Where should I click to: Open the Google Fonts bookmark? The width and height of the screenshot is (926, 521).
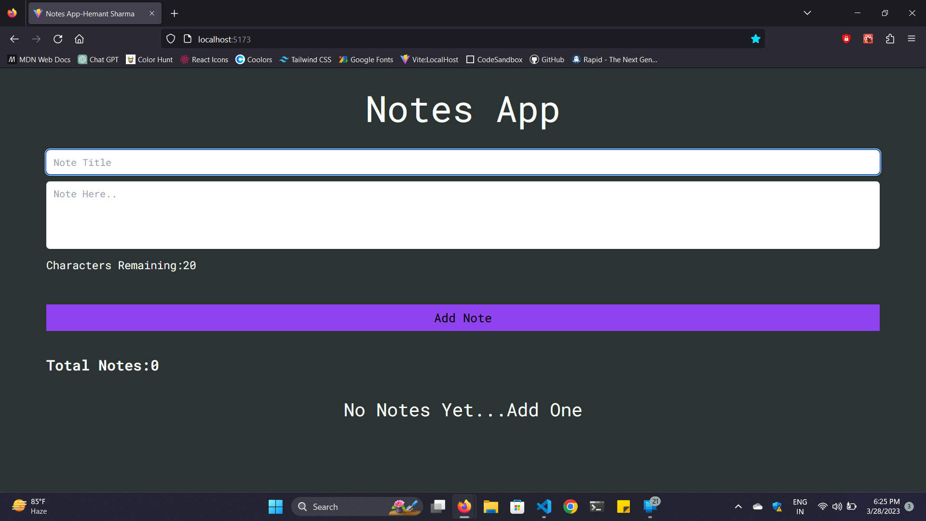click(366, 60)
